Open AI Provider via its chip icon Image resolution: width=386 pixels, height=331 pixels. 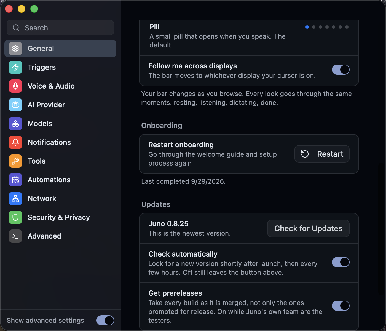coord(15,105)
